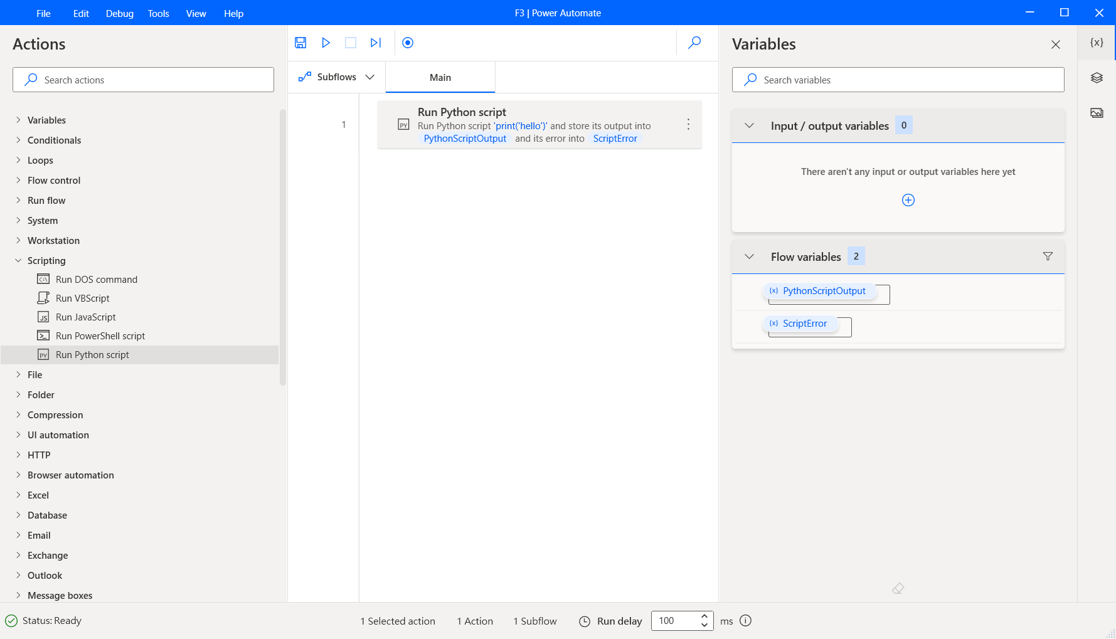Collapse the Input / output variables section

749,125
